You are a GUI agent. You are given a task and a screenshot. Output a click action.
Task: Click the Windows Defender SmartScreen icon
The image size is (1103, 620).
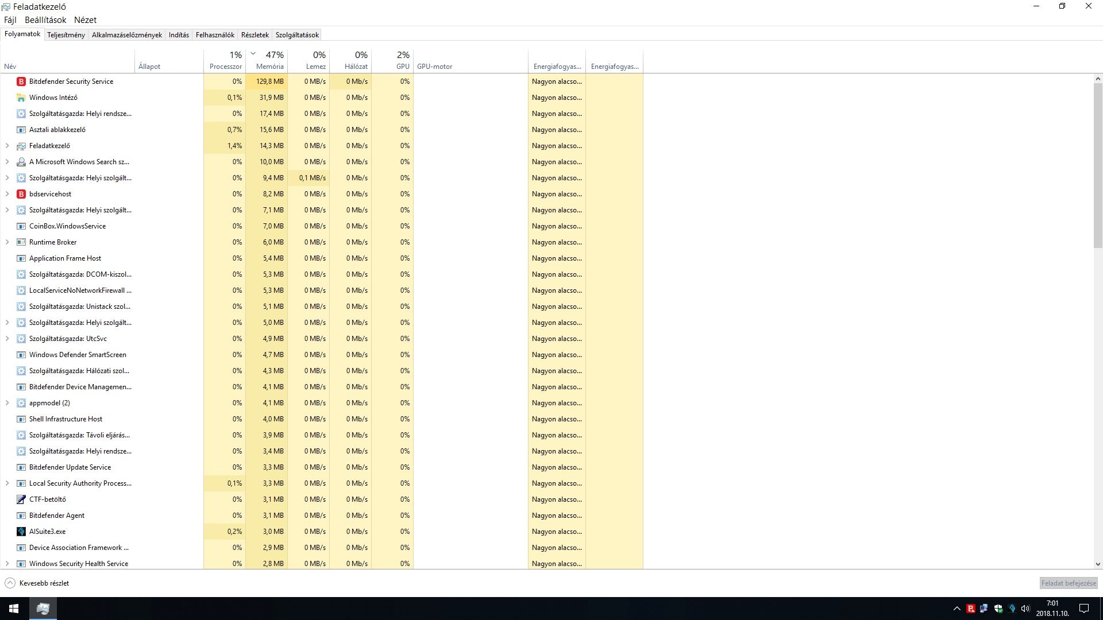click(21, 355)
